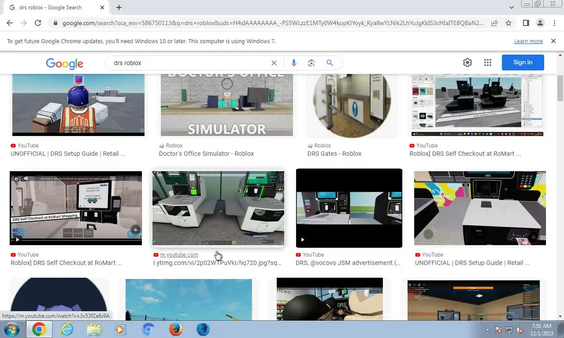Image resolution: width=564 pixels, height=338 pixels.
Task: Open 'DRS Gates - Roblox' result link
Action: 334,154
